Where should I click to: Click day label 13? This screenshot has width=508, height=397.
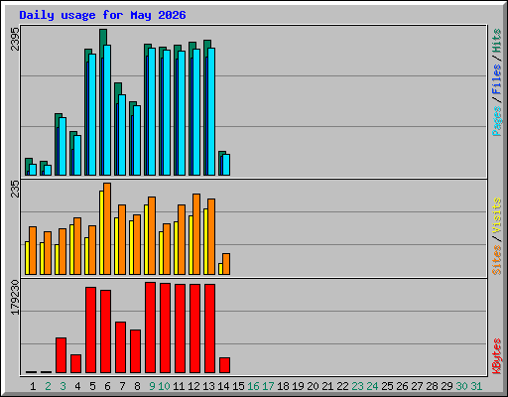point(208,386)
